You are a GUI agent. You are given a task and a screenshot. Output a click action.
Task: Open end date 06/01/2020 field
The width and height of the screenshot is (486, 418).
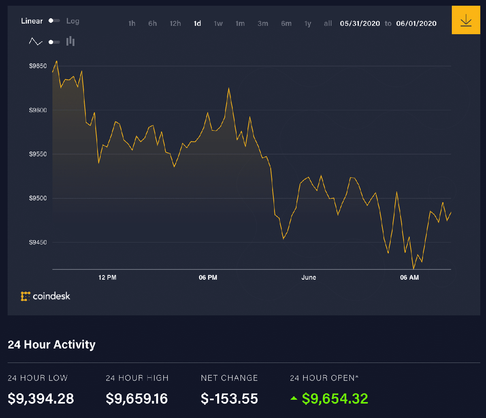click(417, 24)
